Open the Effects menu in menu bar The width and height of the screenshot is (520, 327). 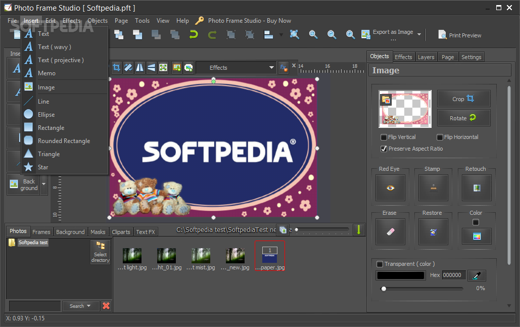[72, 21]
